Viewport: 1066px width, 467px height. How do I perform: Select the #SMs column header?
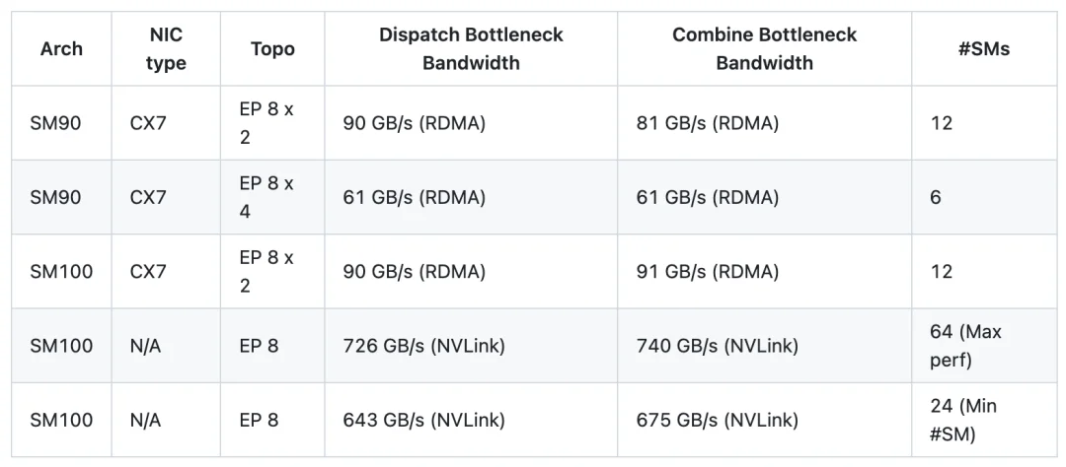(x=983, y=48)
